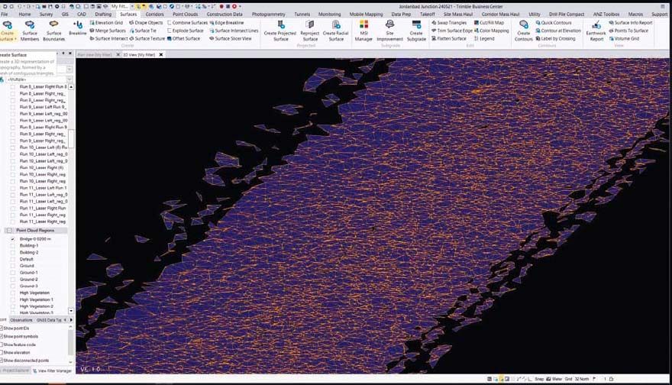Select Create Projected Surface tool
Viewport: 672px width, 385px height.
point(281,30)
